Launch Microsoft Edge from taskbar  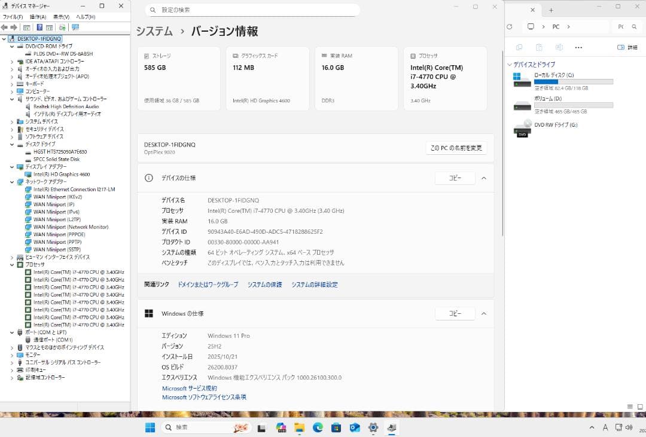pyautogui.click(x=318, y=428)
